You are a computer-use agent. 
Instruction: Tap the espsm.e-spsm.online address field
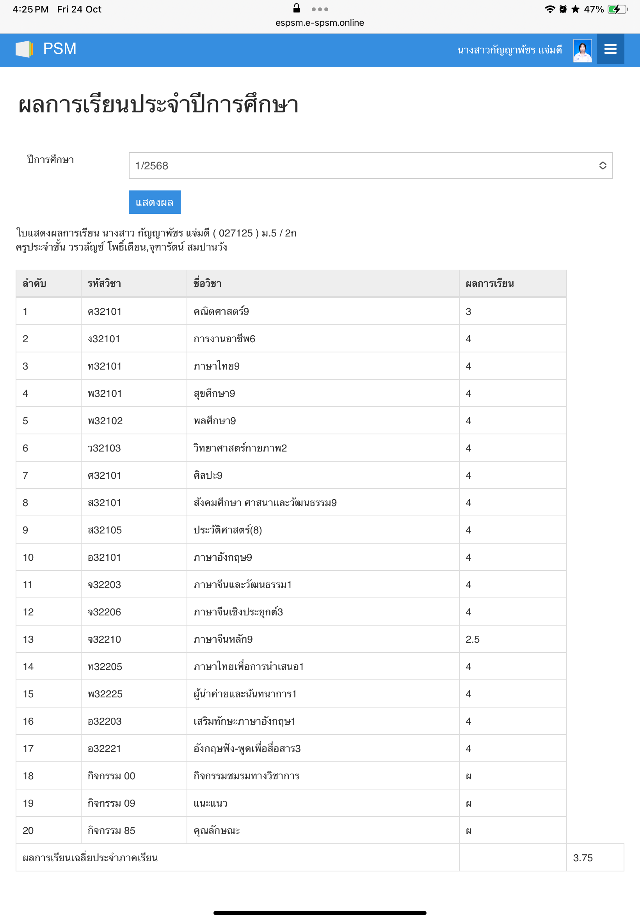[320, 23]
